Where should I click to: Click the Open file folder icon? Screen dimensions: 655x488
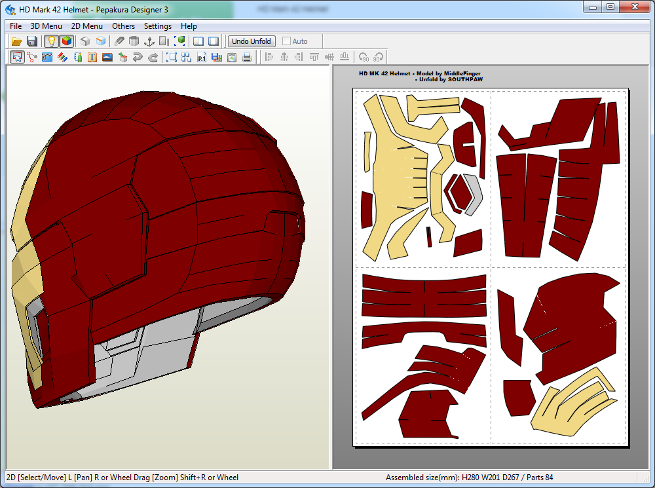pos(16,41)
